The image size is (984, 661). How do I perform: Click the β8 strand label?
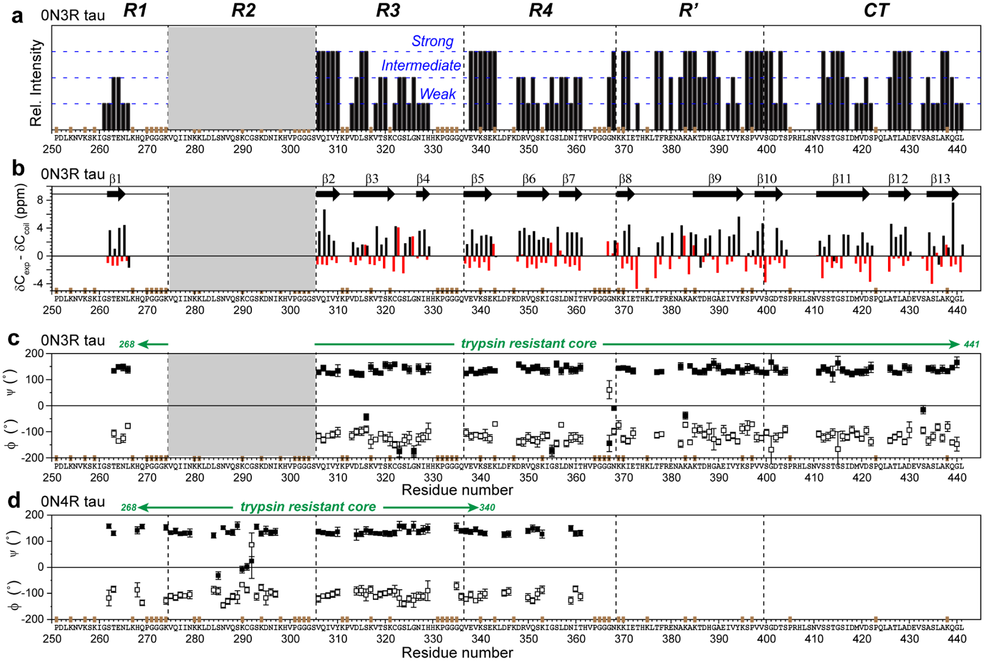[625, 179]
